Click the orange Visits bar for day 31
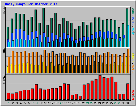136x106 pixels. tap(128, 61)
